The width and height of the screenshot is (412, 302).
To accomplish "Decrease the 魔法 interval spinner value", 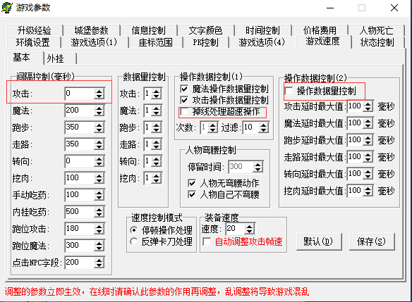I will (99, 113).
